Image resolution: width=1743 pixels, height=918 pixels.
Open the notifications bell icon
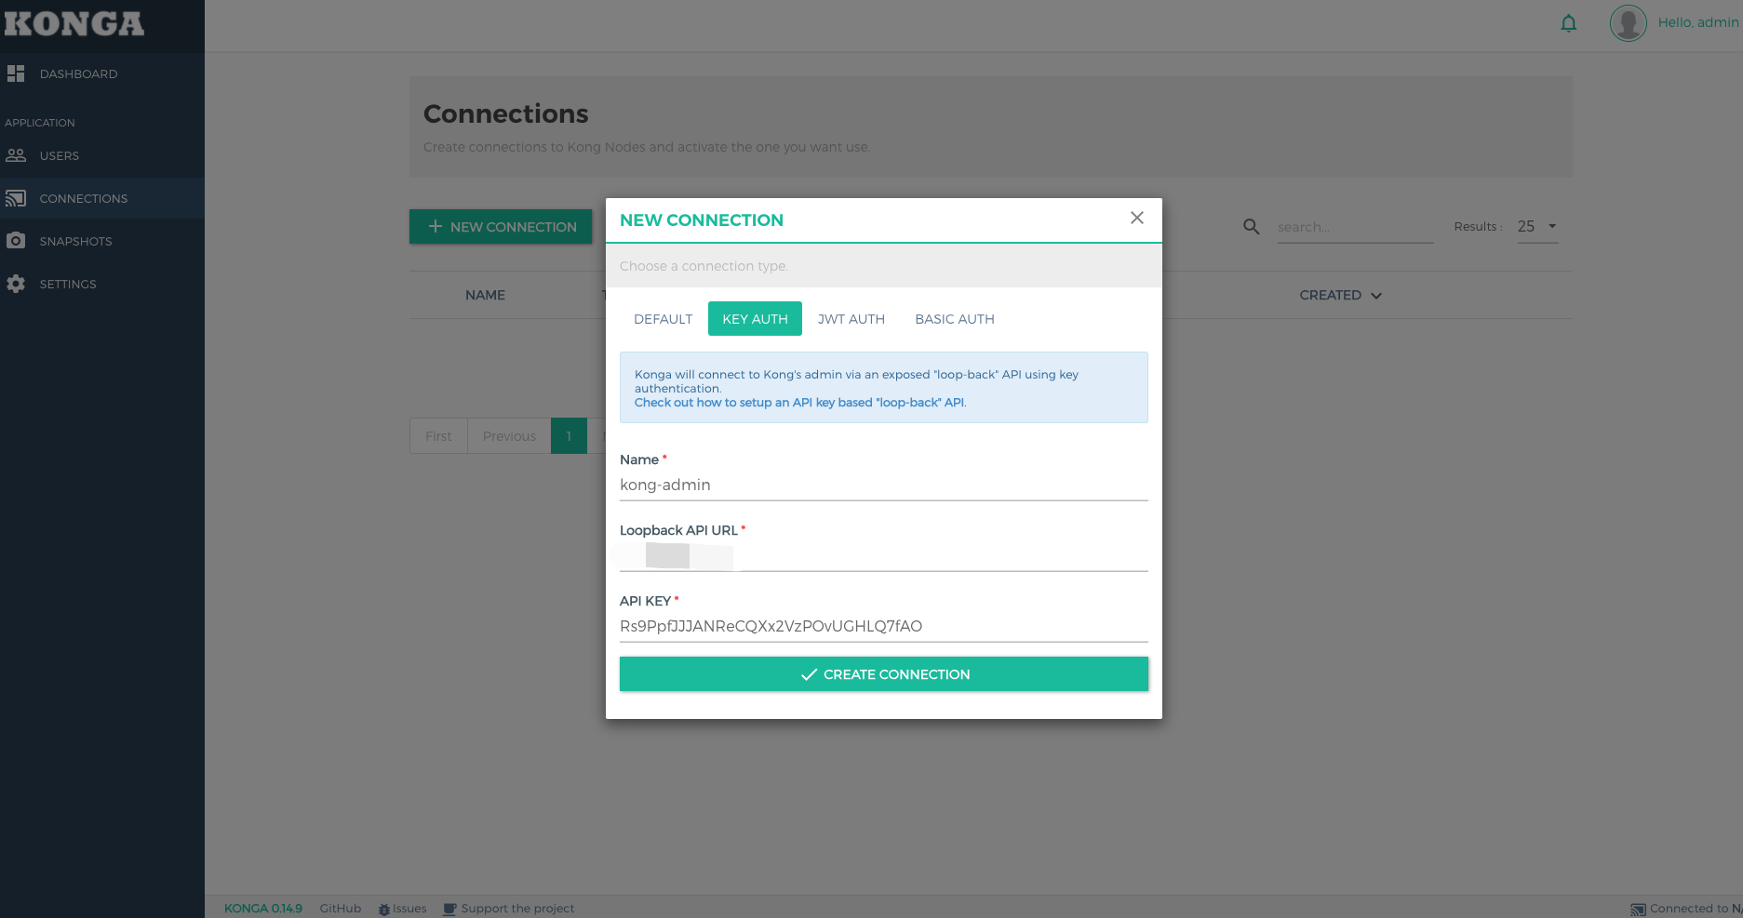click(1568, 23)
